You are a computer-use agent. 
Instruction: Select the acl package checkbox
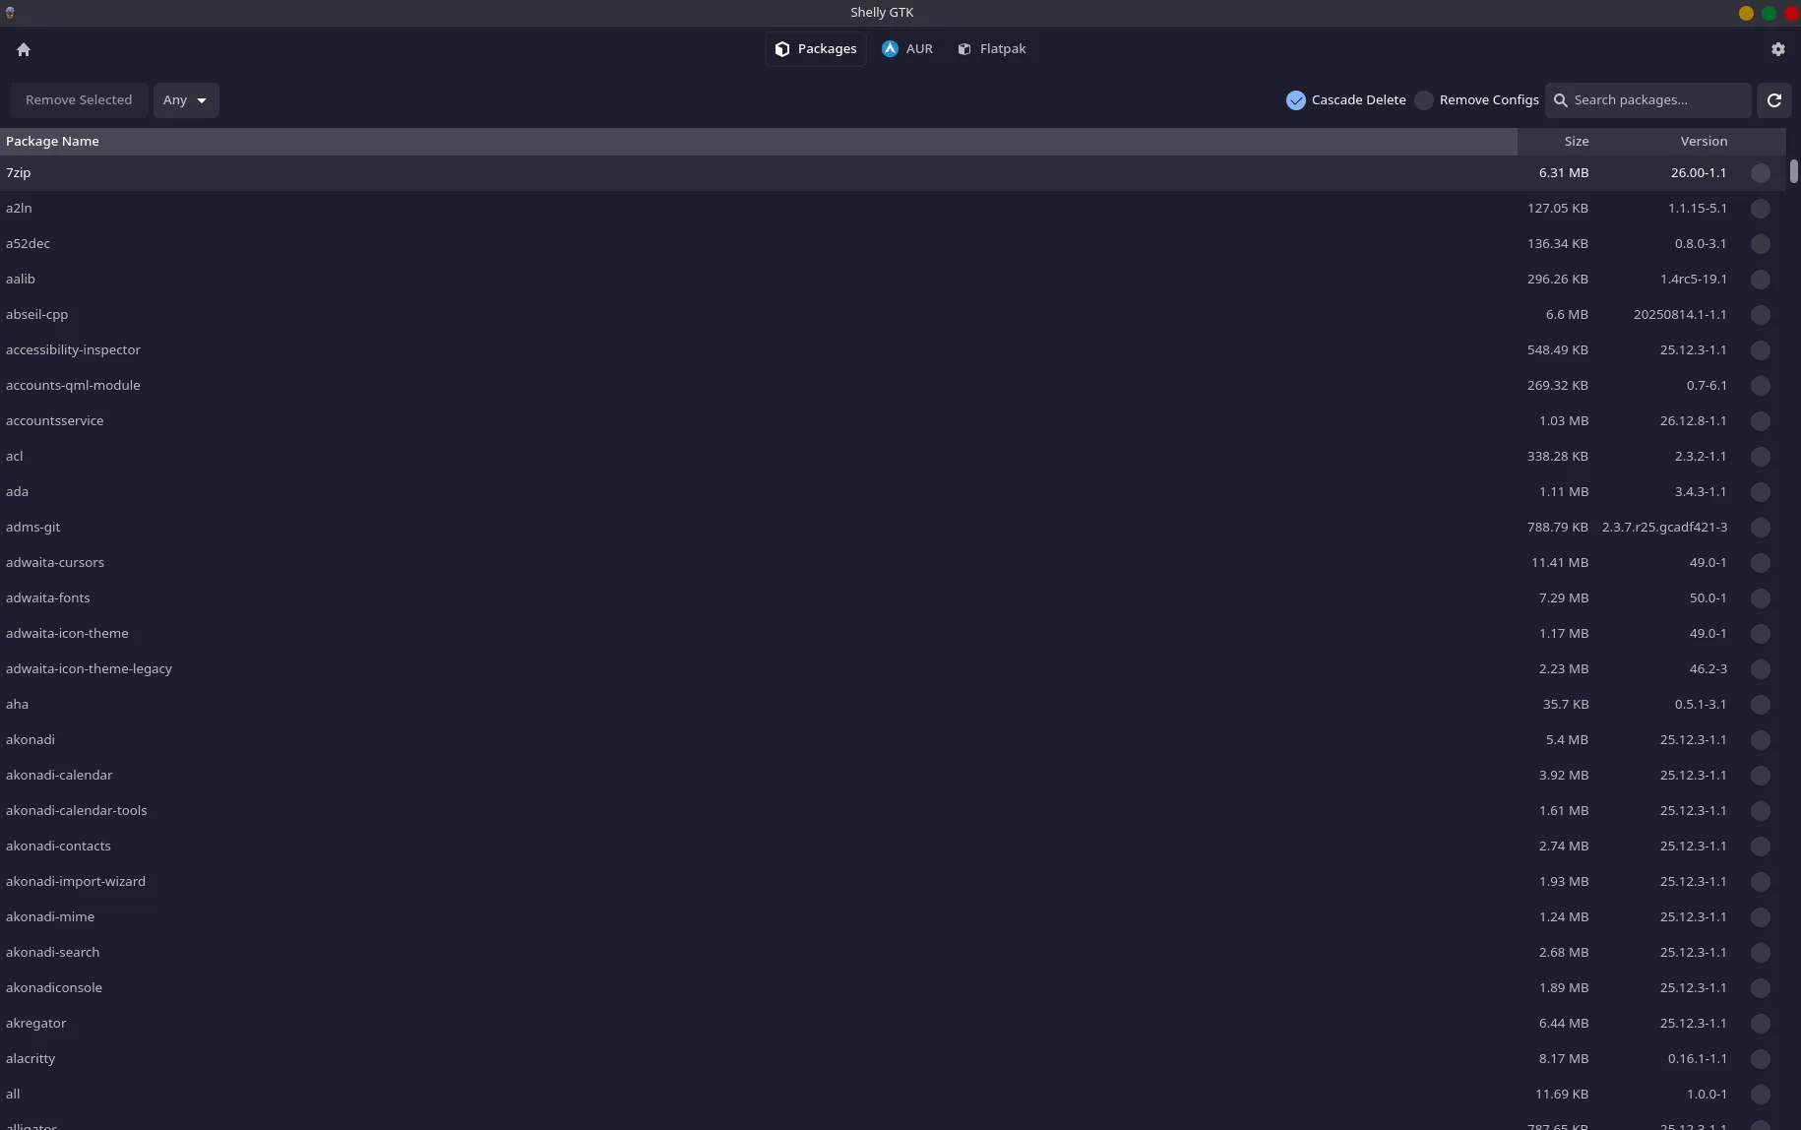pyautogui.click(x=1761, y=457)
